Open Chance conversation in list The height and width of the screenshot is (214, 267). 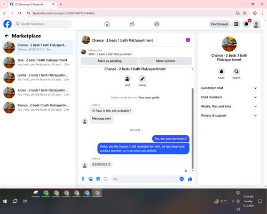tap(37, 47)
